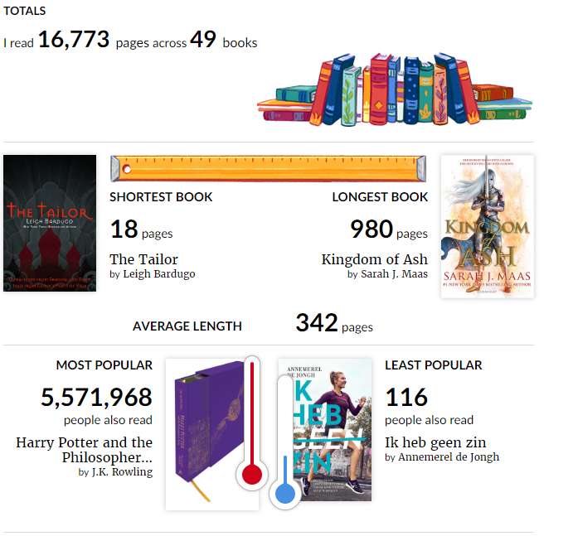
Task: Open Kingdom of Ash title link
Action: [375, 259]
